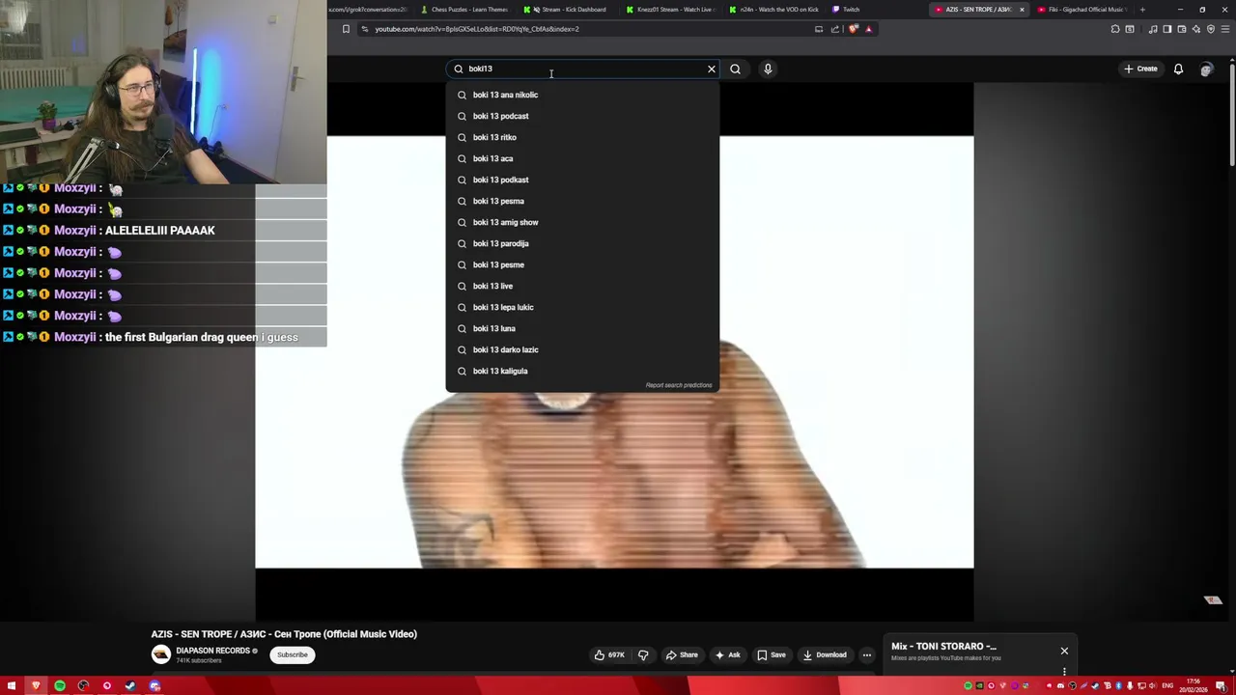This screenshot has width=1236, height=695.
Task: Select suggestion "boki 13 pesma"
Action: coord(582,201)
